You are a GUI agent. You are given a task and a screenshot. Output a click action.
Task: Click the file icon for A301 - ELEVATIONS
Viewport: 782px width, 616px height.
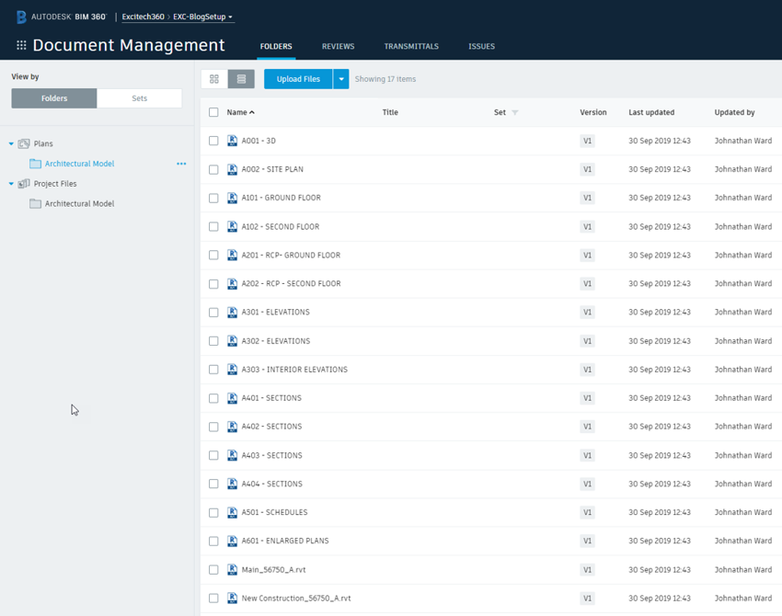coord(233,312)
